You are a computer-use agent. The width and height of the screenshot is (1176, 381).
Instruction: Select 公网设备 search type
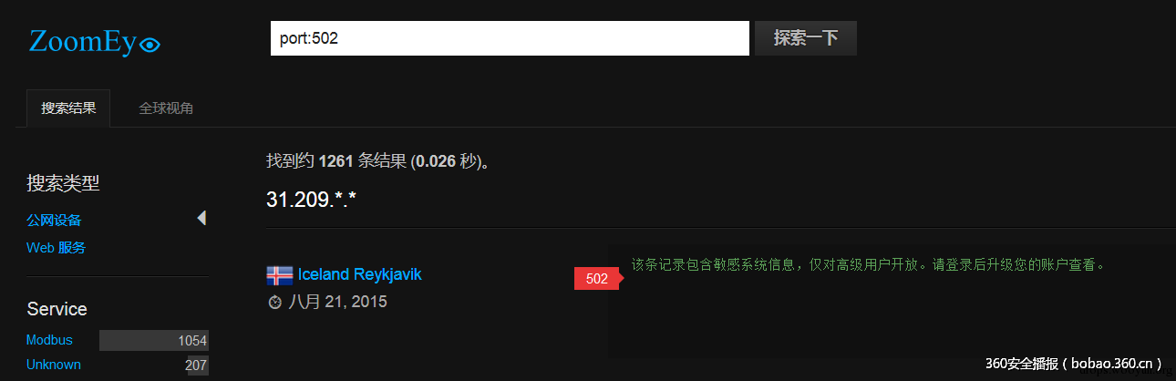(x=54, y=220)
